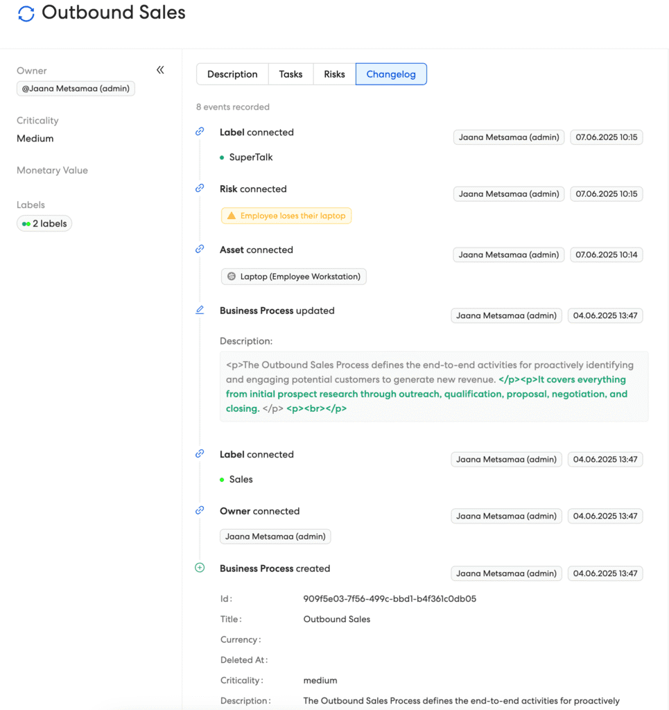Click the Monetary Value field label
The height and width of the screenshot is (710, 669).
[x=52, y=171]
